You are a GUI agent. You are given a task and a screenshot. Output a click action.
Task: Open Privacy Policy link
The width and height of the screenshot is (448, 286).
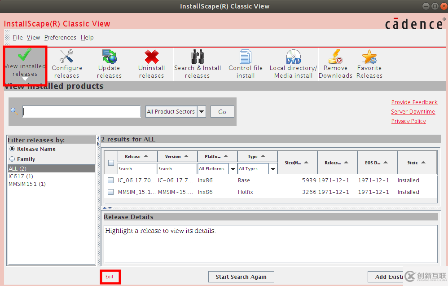pyautogui.click(x=408, y=121)
